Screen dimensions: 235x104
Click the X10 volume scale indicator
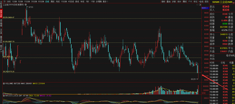(203, 93)
